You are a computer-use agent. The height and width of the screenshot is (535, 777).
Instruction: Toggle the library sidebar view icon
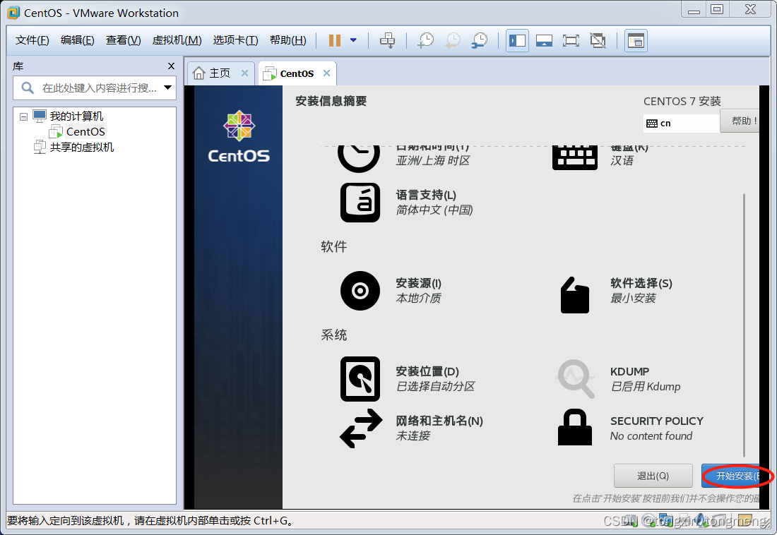[517, 41]
